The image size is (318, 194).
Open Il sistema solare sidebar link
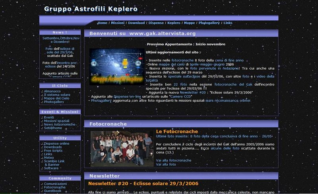coord(57,95)
